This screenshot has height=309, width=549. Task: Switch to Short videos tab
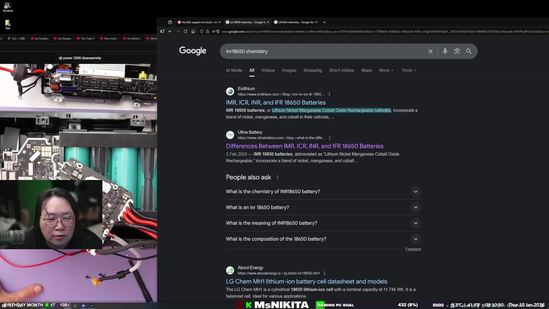(x=342, y=70)
